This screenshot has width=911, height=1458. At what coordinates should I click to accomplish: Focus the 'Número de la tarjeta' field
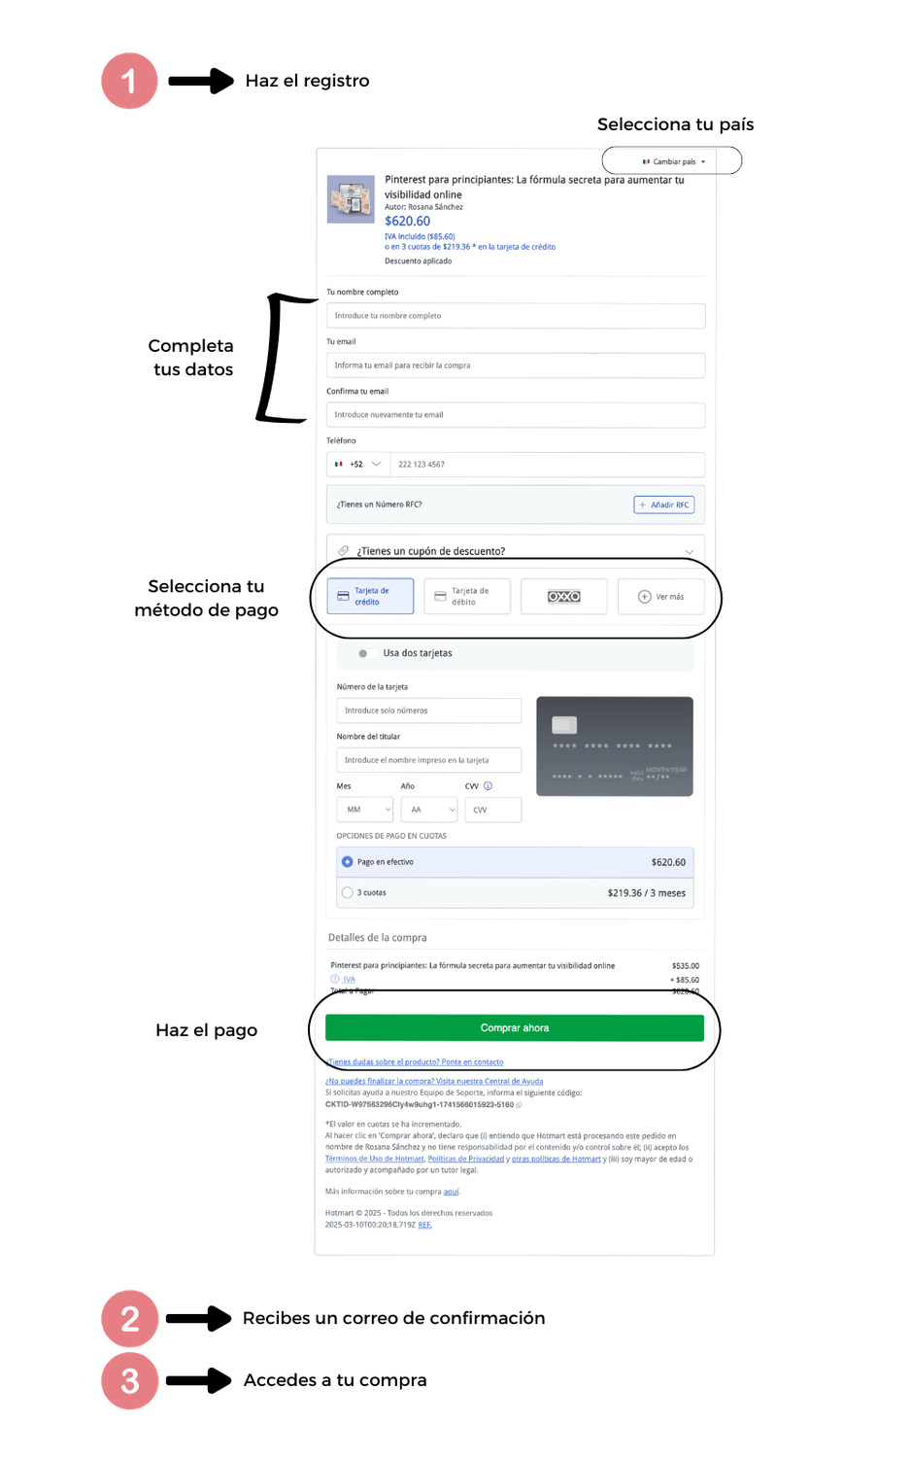click(429, 711)
